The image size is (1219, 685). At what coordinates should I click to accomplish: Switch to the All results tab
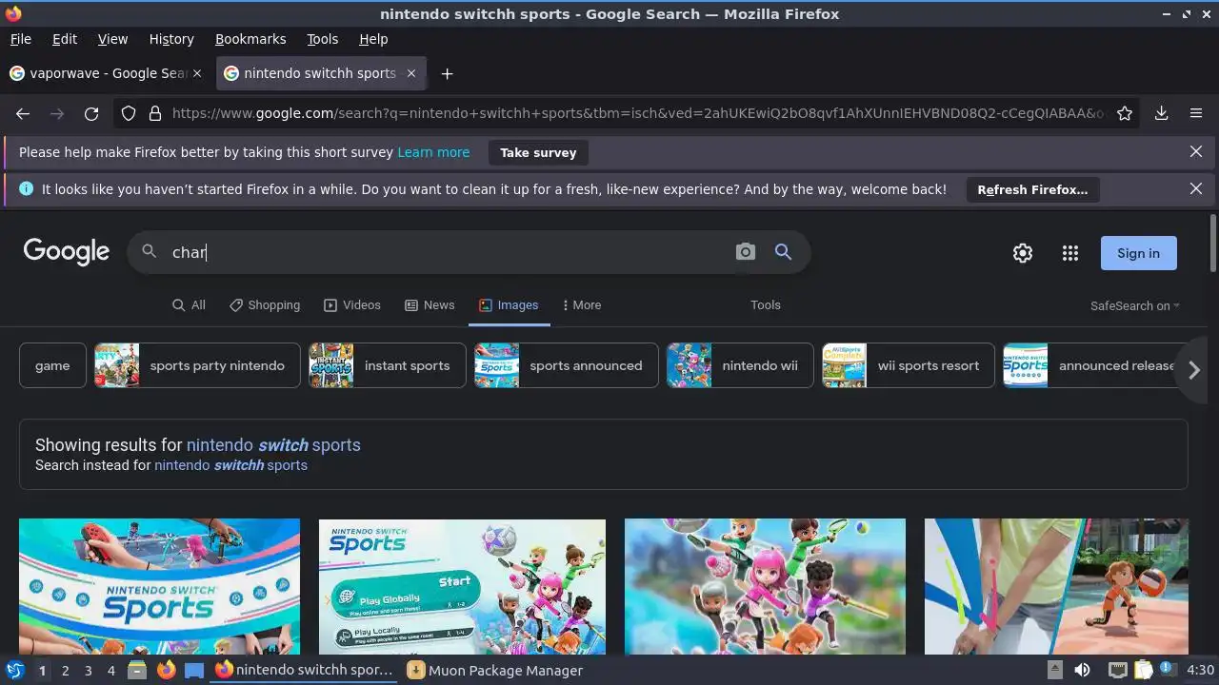[189, 305]
